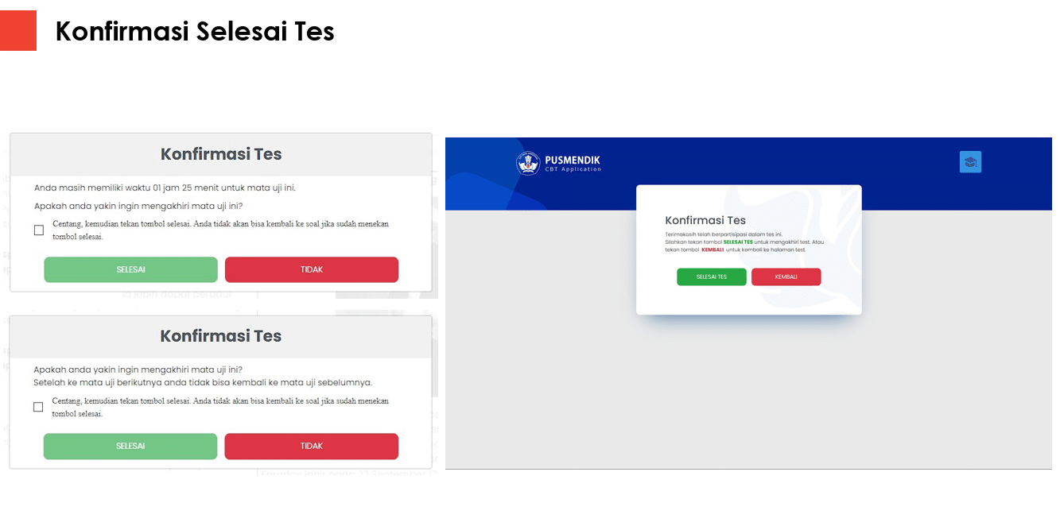This screenshot has width=1064, height=526.
Task: Click the 'Setelah ke mata uji berikutnya' warning line
Action: click(x=203, y=382)
